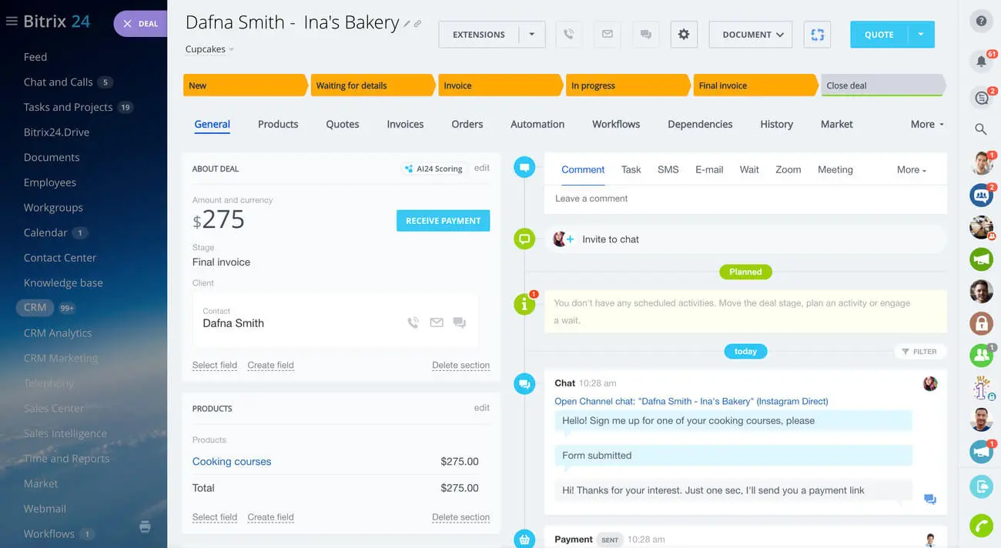Open notifications bell showing 61

point(982,62)
